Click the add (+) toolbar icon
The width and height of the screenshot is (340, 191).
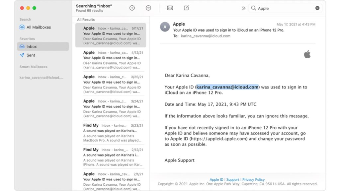click(x=132, y=8)
